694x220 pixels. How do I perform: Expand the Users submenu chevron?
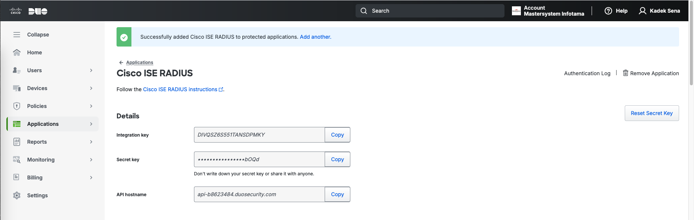point(91,70)
